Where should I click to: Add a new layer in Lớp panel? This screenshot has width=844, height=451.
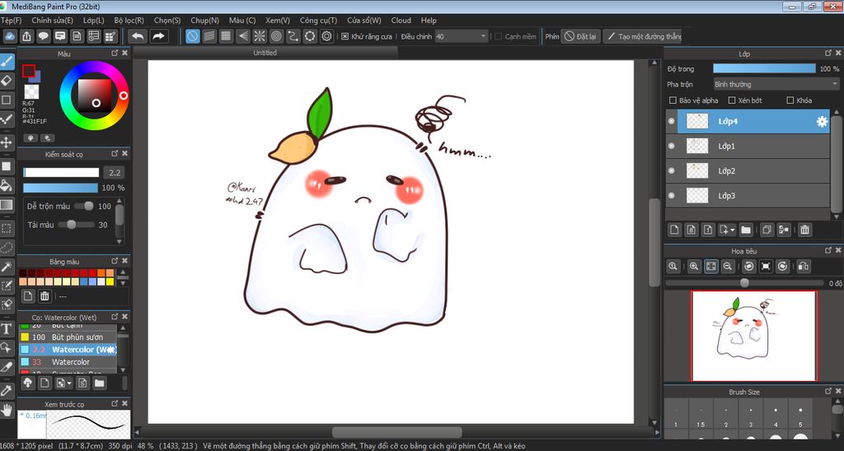pos(674,230)
